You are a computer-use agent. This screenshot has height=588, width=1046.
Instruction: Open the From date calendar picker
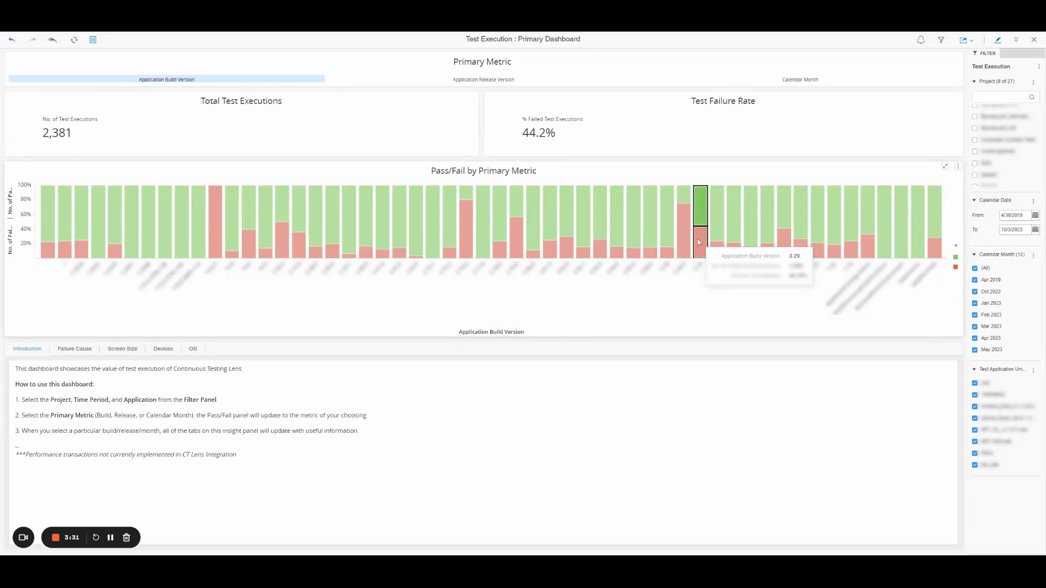pos(1035,215)
